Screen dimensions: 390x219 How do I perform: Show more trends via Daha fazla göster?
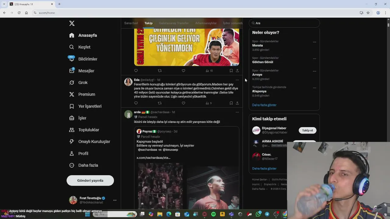pyautogui.click(x=264, y=105)
